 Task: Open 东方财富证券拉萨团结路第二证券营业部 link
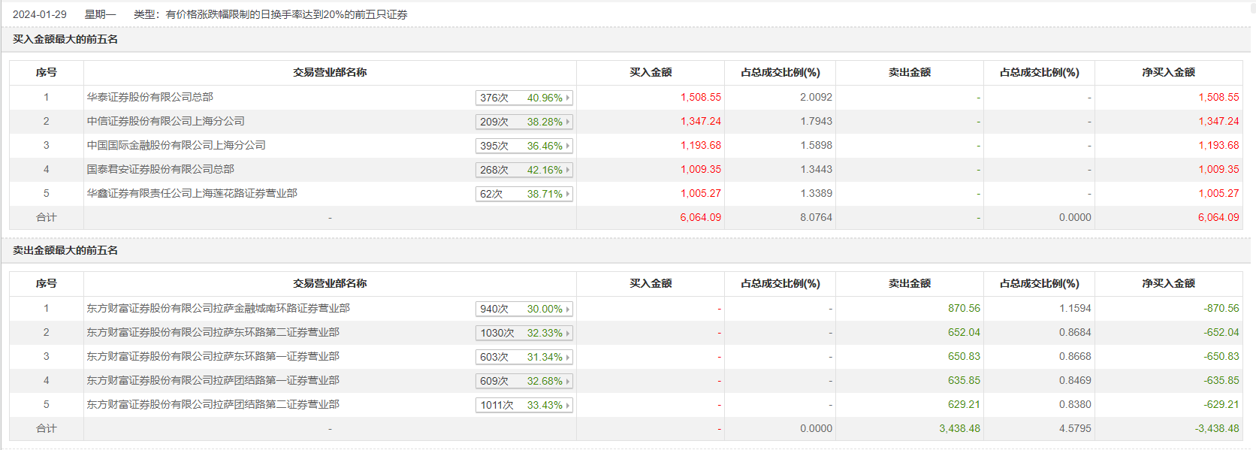point(213,404)
